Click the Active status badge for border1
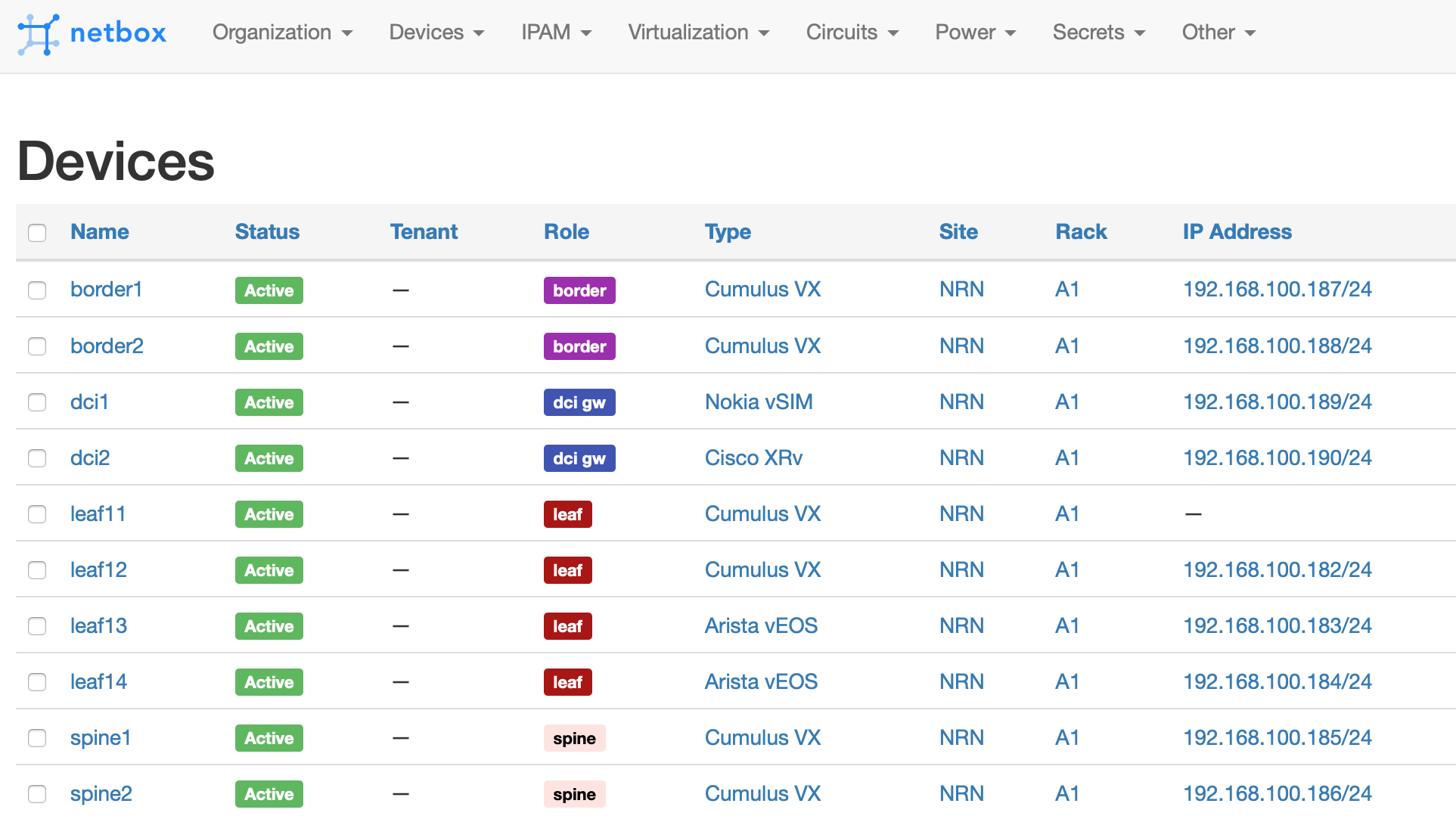Image resolution: width=1456 pixels, height=819 pixels. click(269, 290)
